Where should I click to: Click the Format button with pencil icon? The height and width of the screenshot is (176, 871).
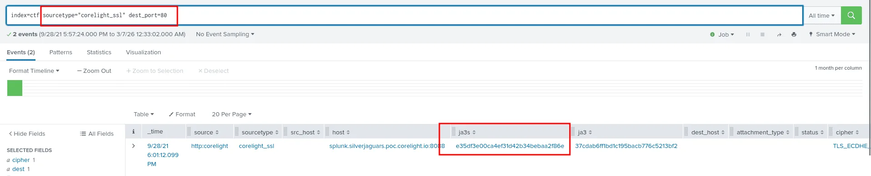182,114
